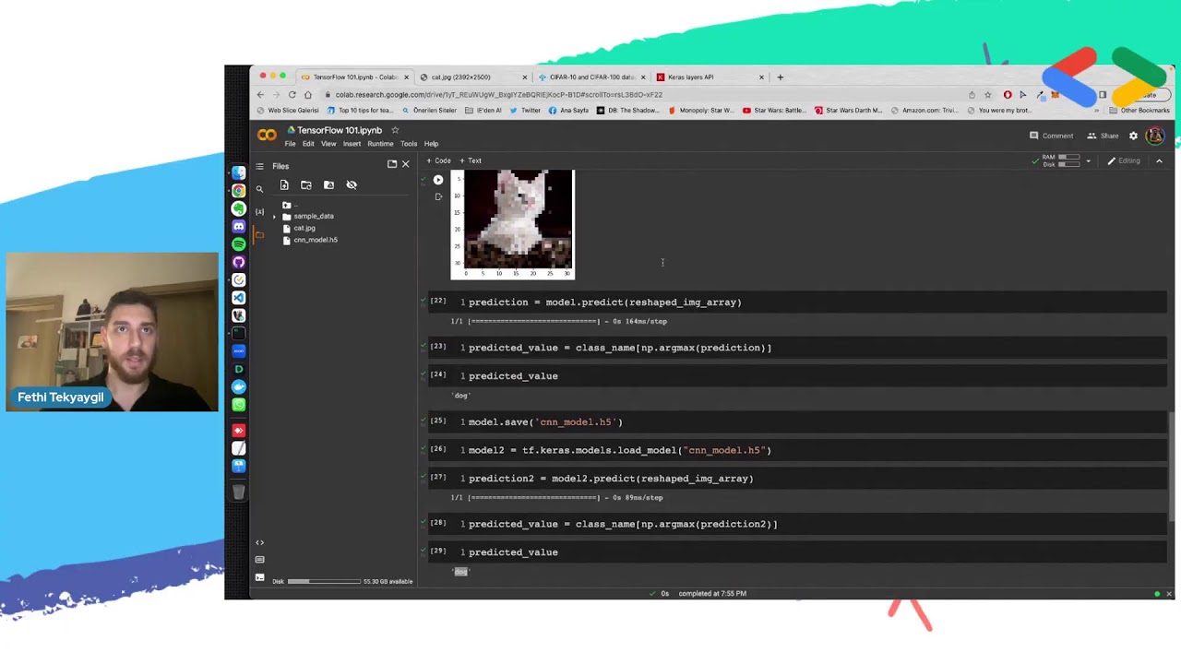Open Spotify in the Dock
Screen dimensions: 1181x664
point(238,244)
